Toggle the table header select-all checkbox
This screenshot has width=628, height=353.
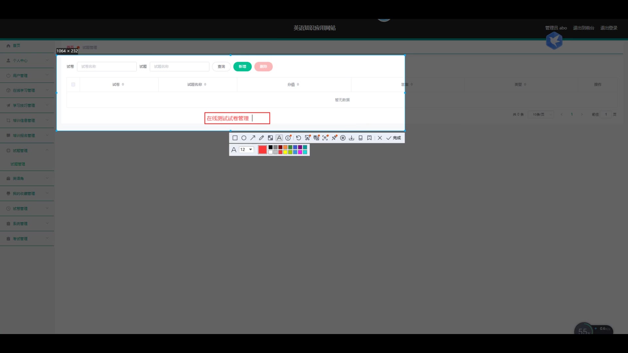73,84
